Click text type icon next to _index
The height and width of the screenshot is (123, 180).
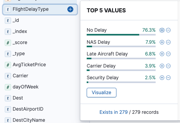[x=8, y=32]
